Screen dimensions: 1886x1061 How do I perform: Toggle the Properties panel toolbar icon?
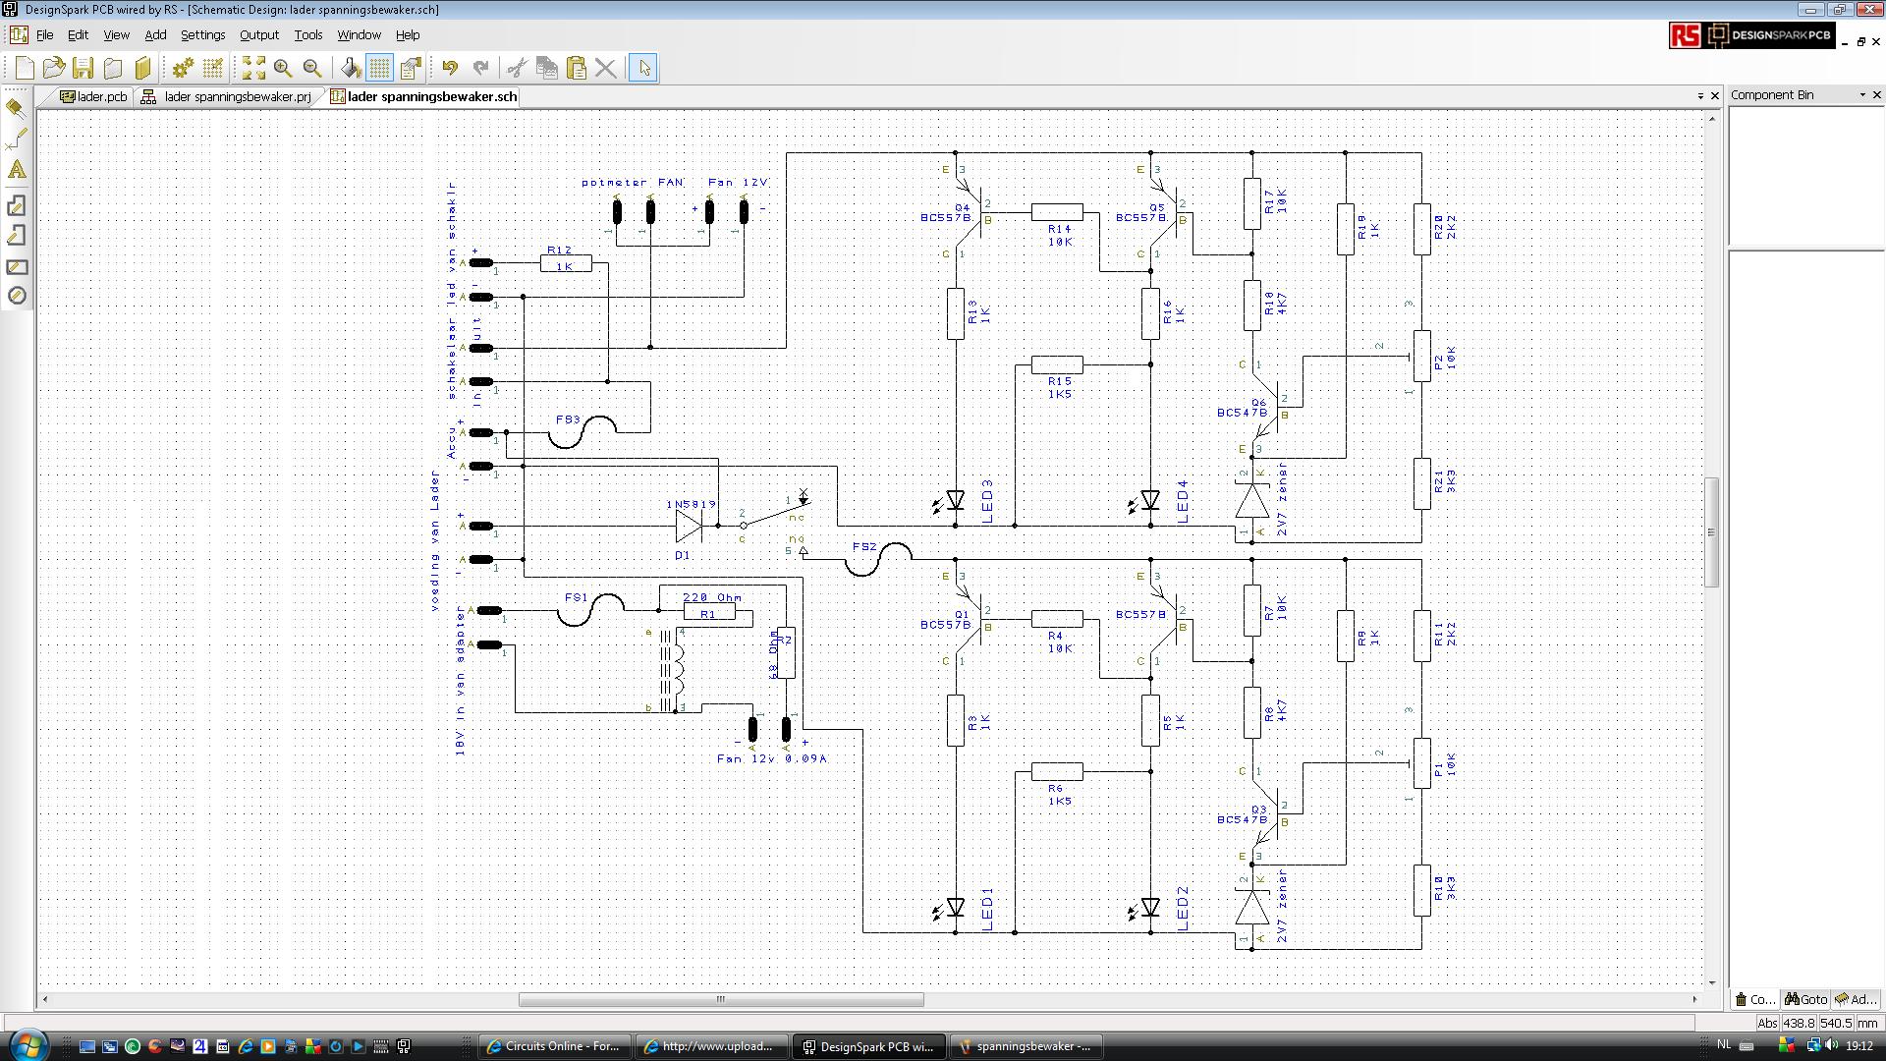pos(411,68)
